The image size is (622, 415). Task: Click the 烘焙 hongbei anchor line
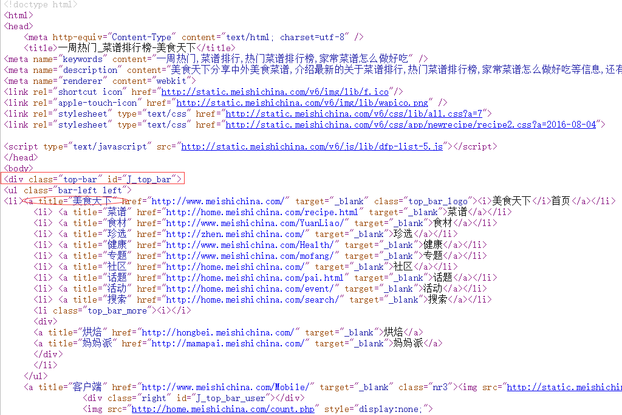(x=228, y=332)
